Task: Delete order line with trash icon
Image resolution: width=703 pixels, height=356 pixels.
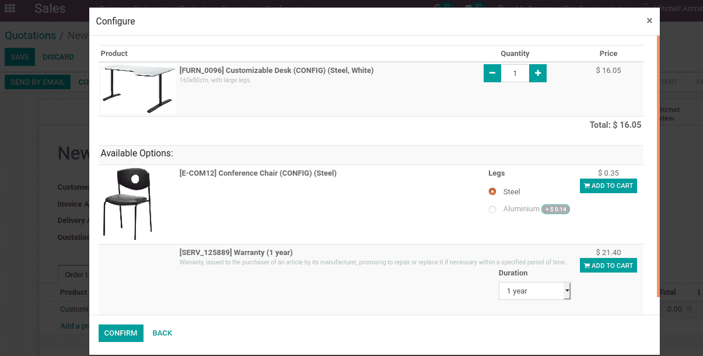Action: pos(690,309)
